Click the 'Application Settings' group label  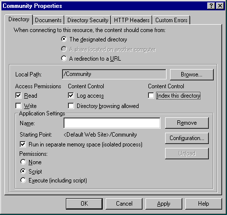[x=42, y=113]
